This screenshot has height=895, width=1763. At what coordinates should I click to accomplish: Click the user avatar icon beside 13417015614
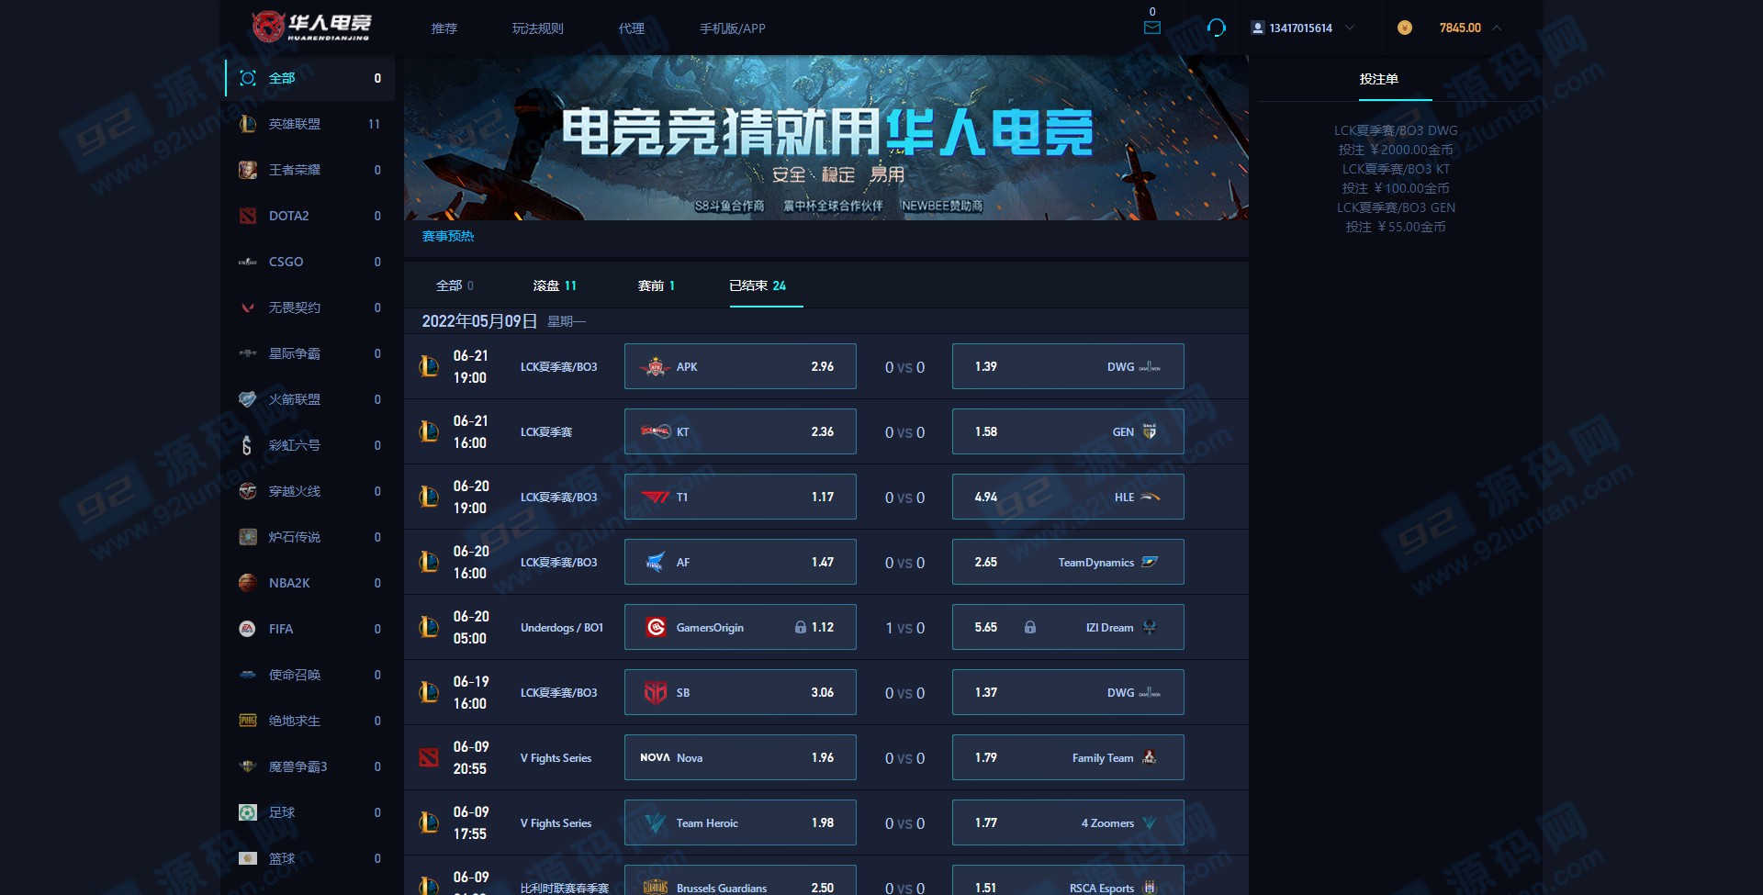coord(1257,28)
